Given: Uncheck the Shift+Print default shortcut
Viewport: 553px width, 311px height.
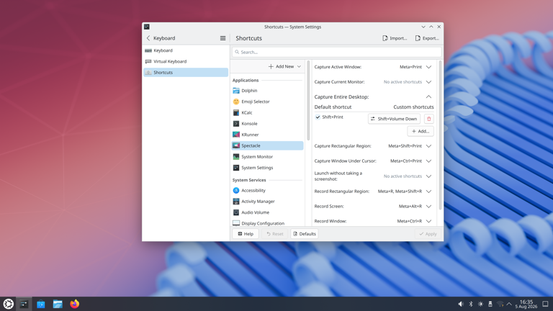Looking at the screenshot, I should tap(318, 117).
